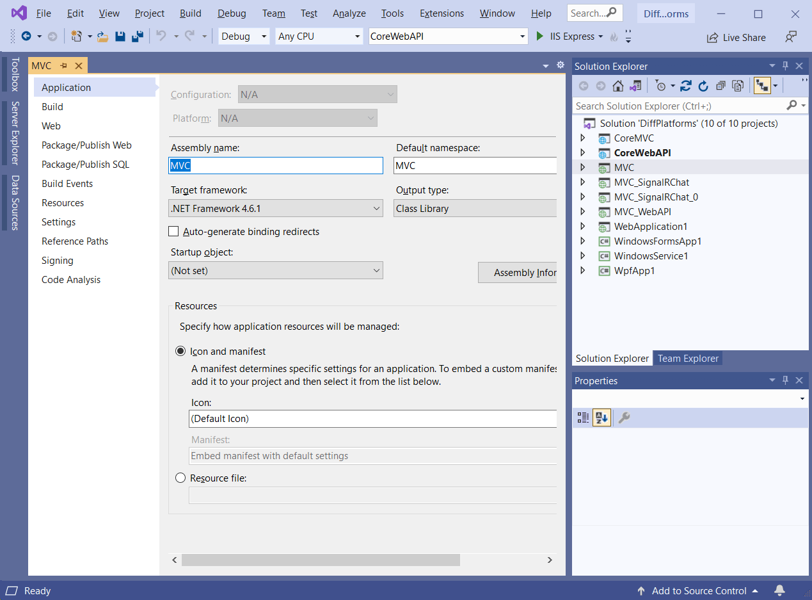Open the Build menu
The image size is (812, 600).
point(191,13)
